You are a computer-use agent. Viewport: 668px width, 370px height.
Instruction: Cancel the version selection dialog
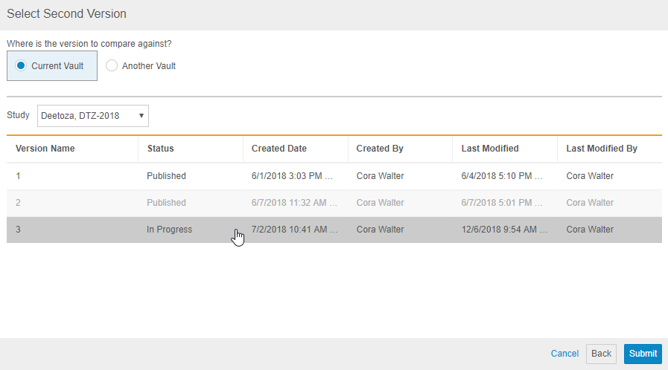pyautogui.click(x=564, y=354)
